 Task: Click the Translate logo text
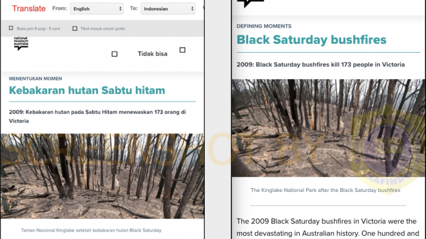pyautogui.click(x=29, y=8)
